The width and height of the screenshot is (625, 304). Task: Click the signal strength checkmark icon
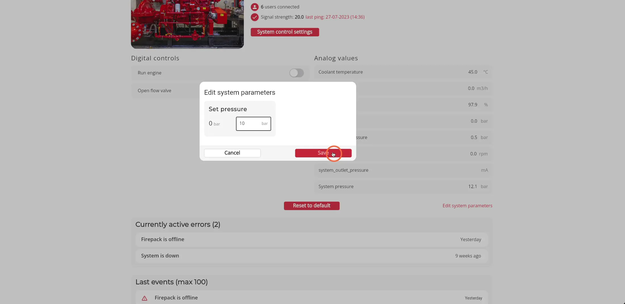(255, 17)
